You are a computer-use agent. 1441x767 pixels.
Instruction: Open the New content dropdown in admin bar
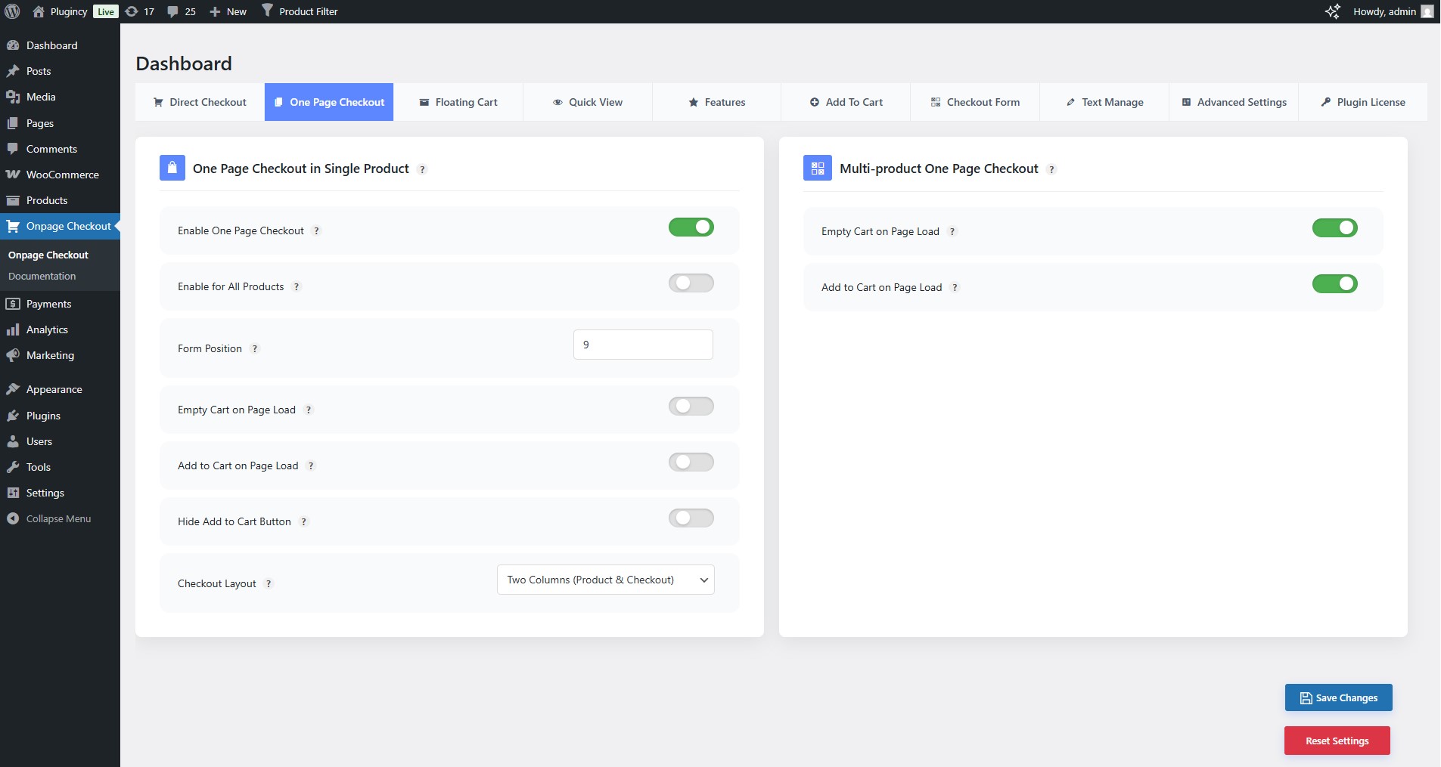coord(227,11)
